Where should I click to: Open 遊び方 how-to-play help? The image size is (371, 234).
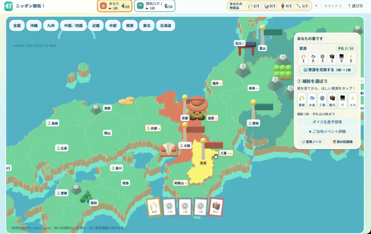coord(355,6)
